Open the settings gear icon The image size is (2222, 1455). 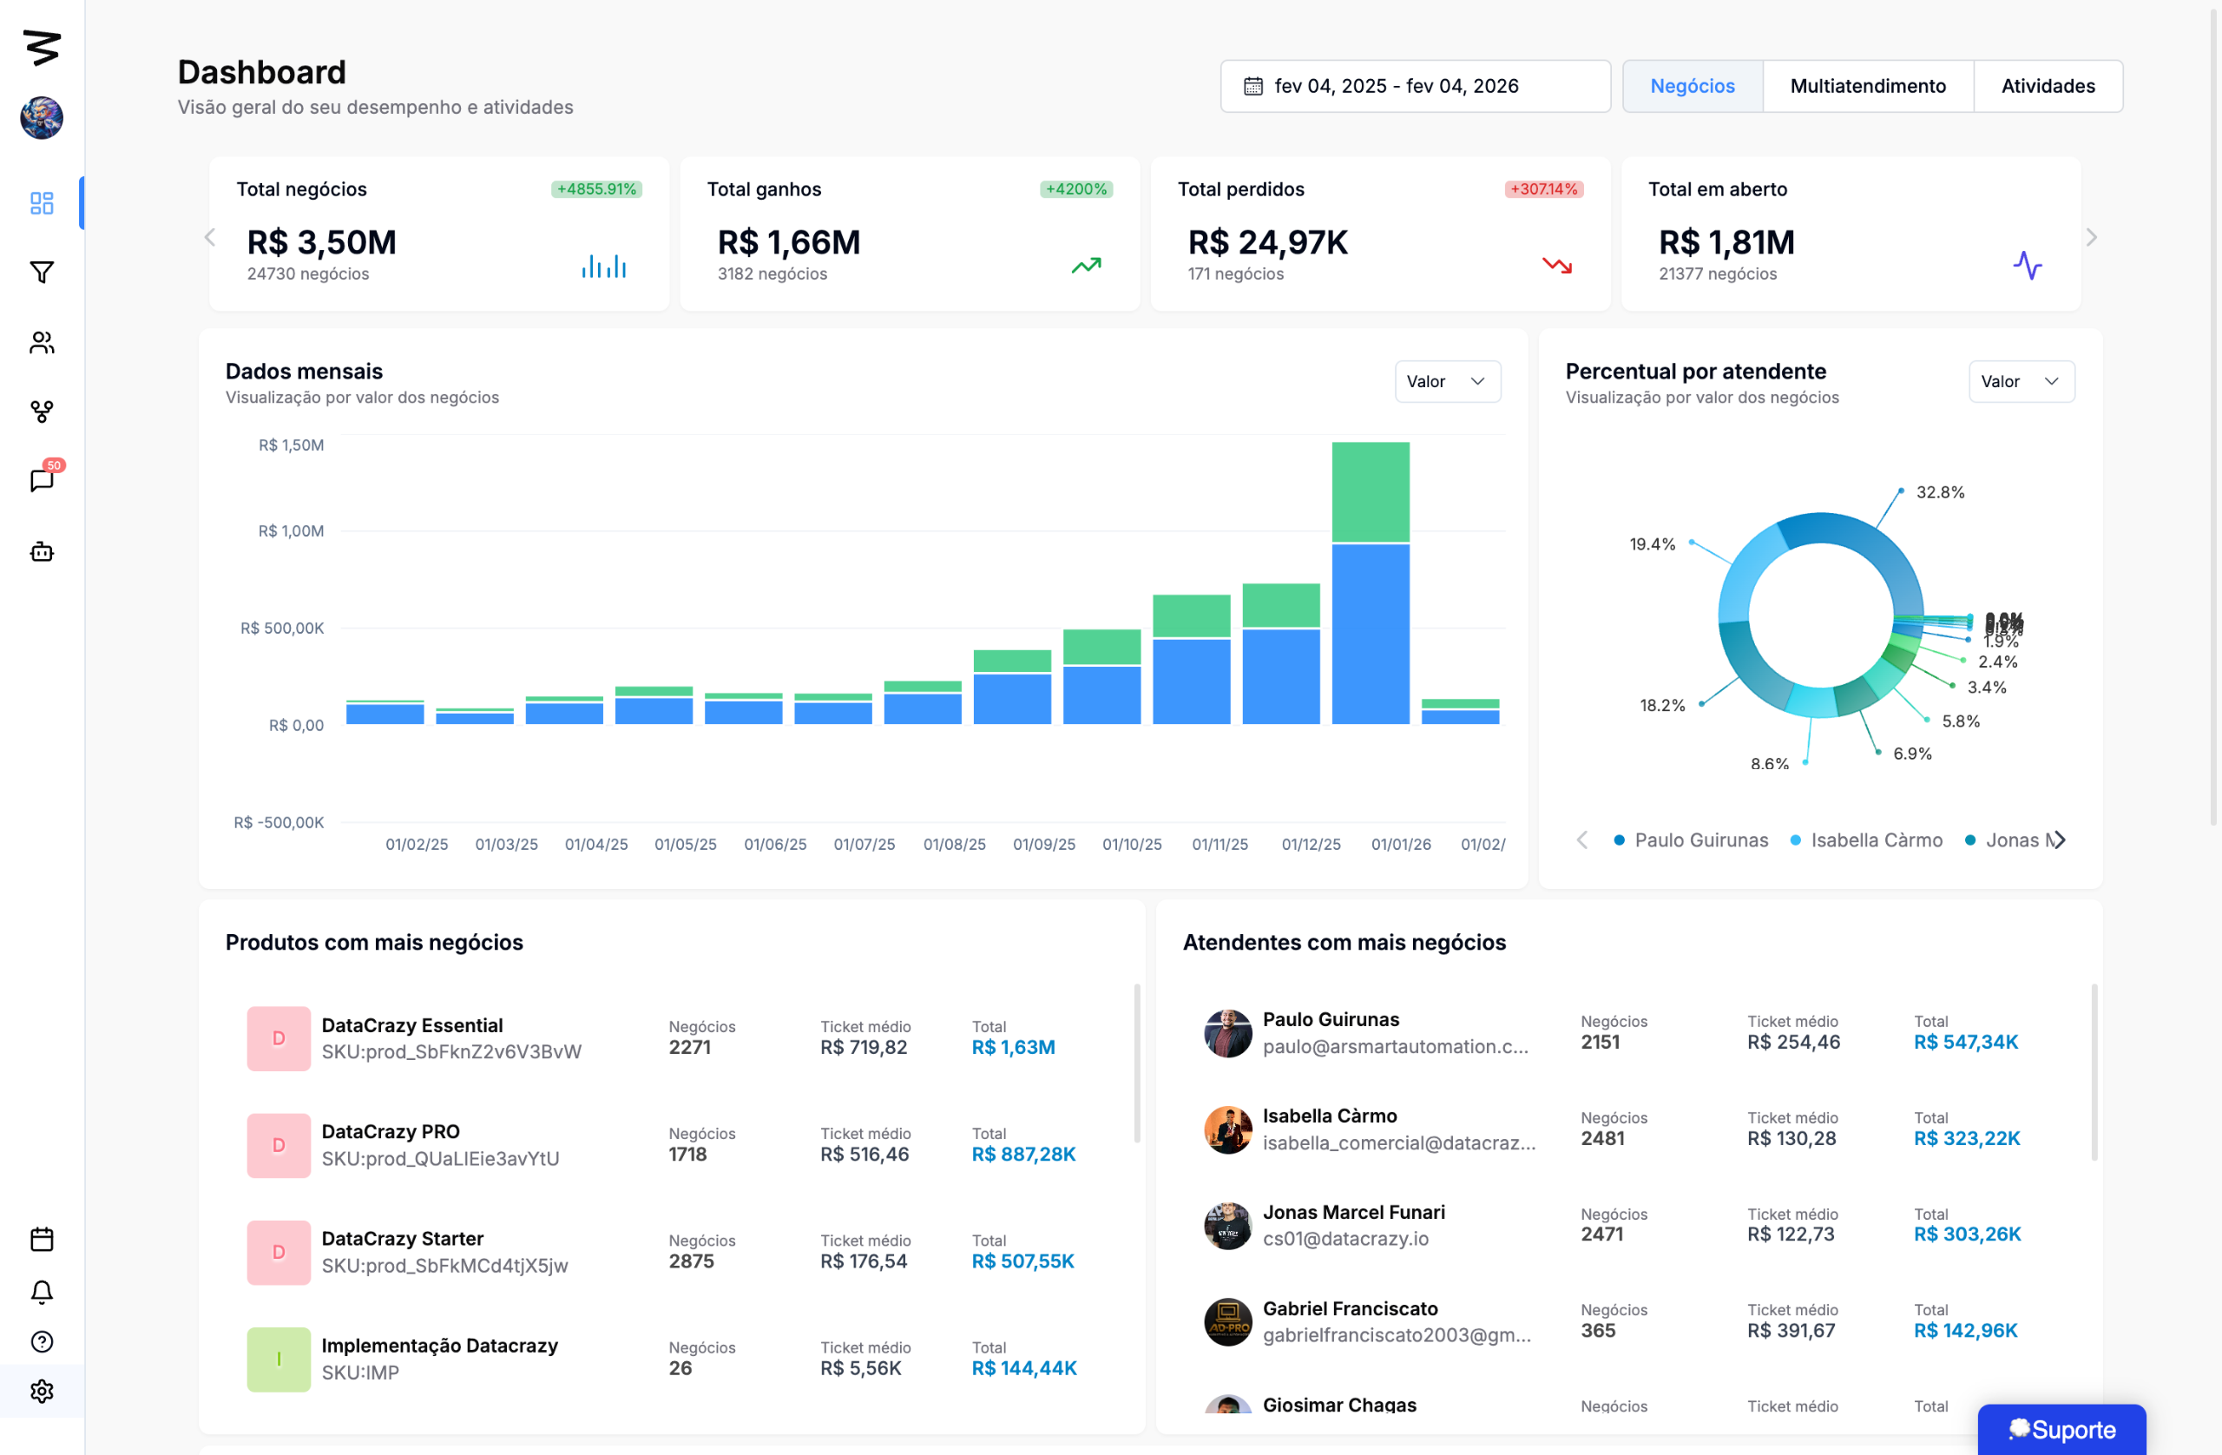[x=42, y=1391]
